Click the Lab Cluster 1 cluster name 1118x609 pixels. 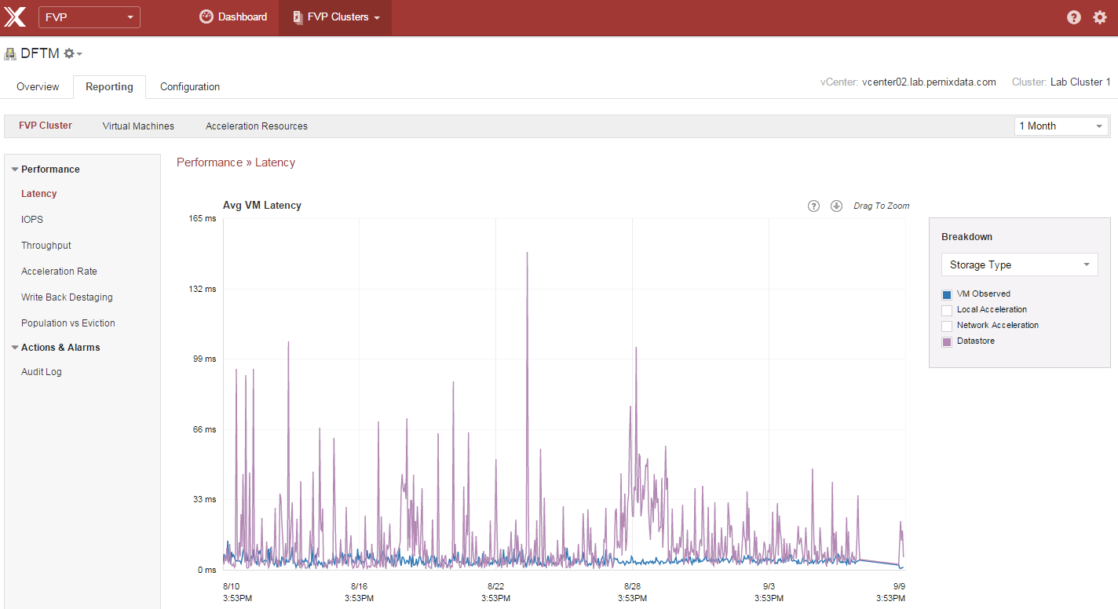point(1080,82)
